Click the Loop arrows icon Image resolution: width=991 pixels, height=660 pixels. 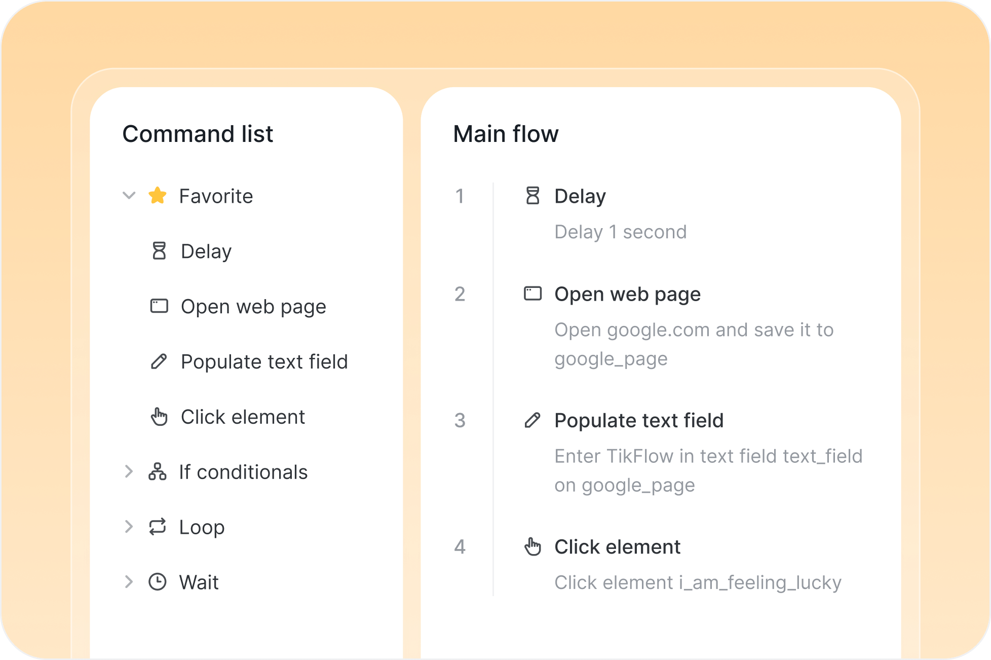158,527
